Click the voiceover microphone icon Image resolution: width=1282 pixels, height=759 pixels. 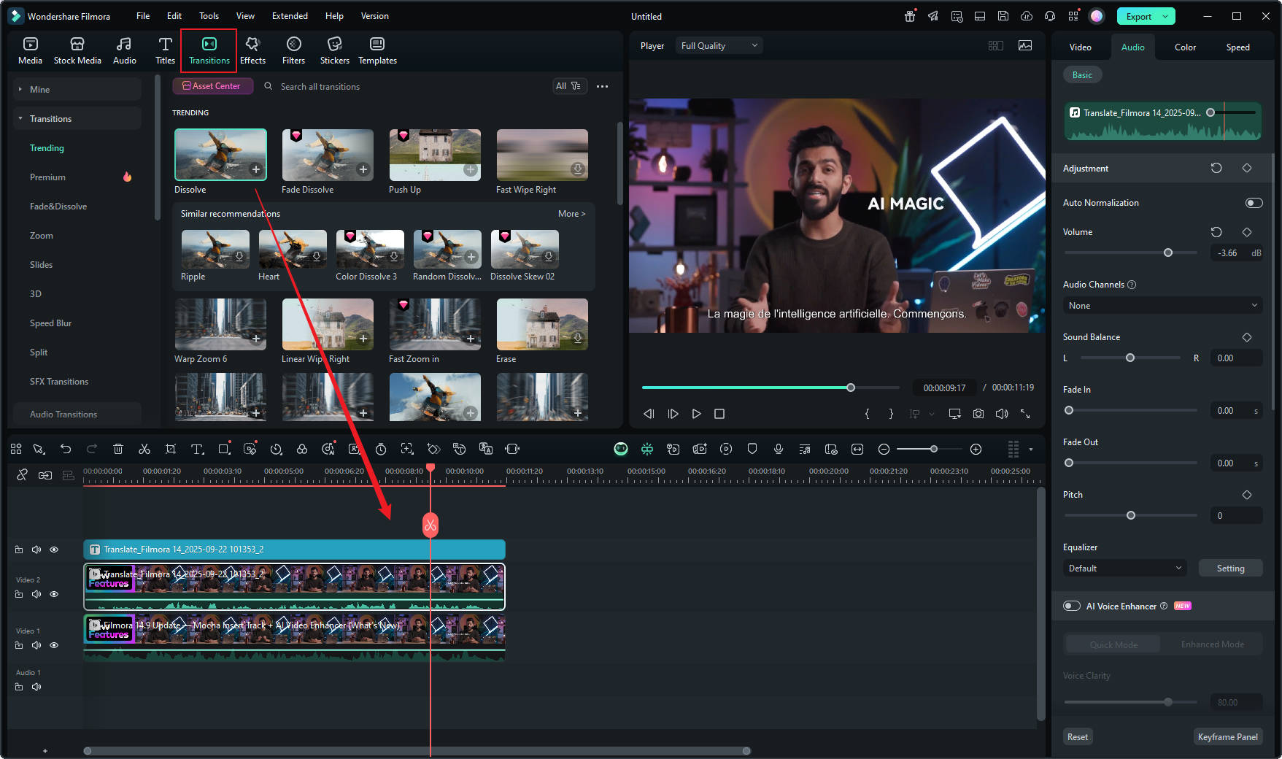[x=779, y=449]
